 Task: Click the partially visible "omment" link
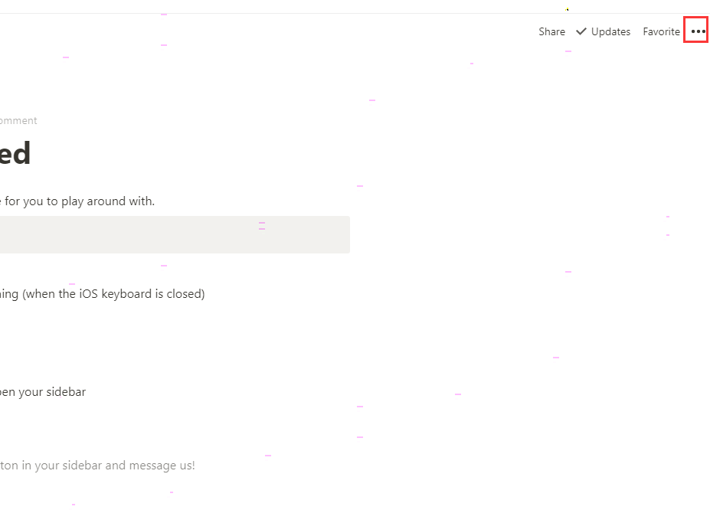click(18, 120)
